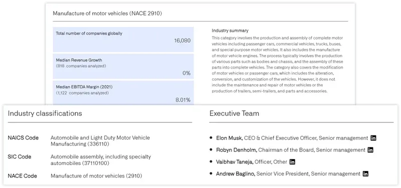The height and width of the screenshot is (188, 401).
Task: Click the name Elon Musk
Action: tap(229, 138)
